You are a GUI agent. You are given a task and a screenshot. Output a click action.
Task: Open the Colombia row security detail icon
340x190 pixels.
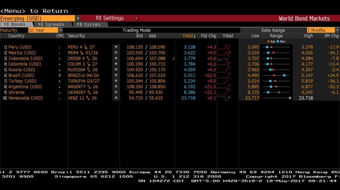point(116,64)
